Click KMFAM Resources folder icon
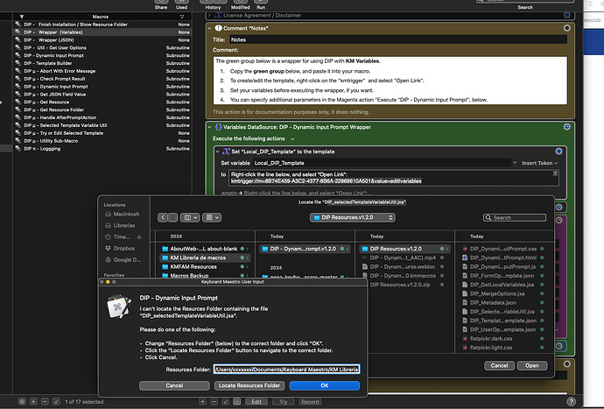Image resolution: width=604 pixels, height=409 pixels. coord(165,267)
